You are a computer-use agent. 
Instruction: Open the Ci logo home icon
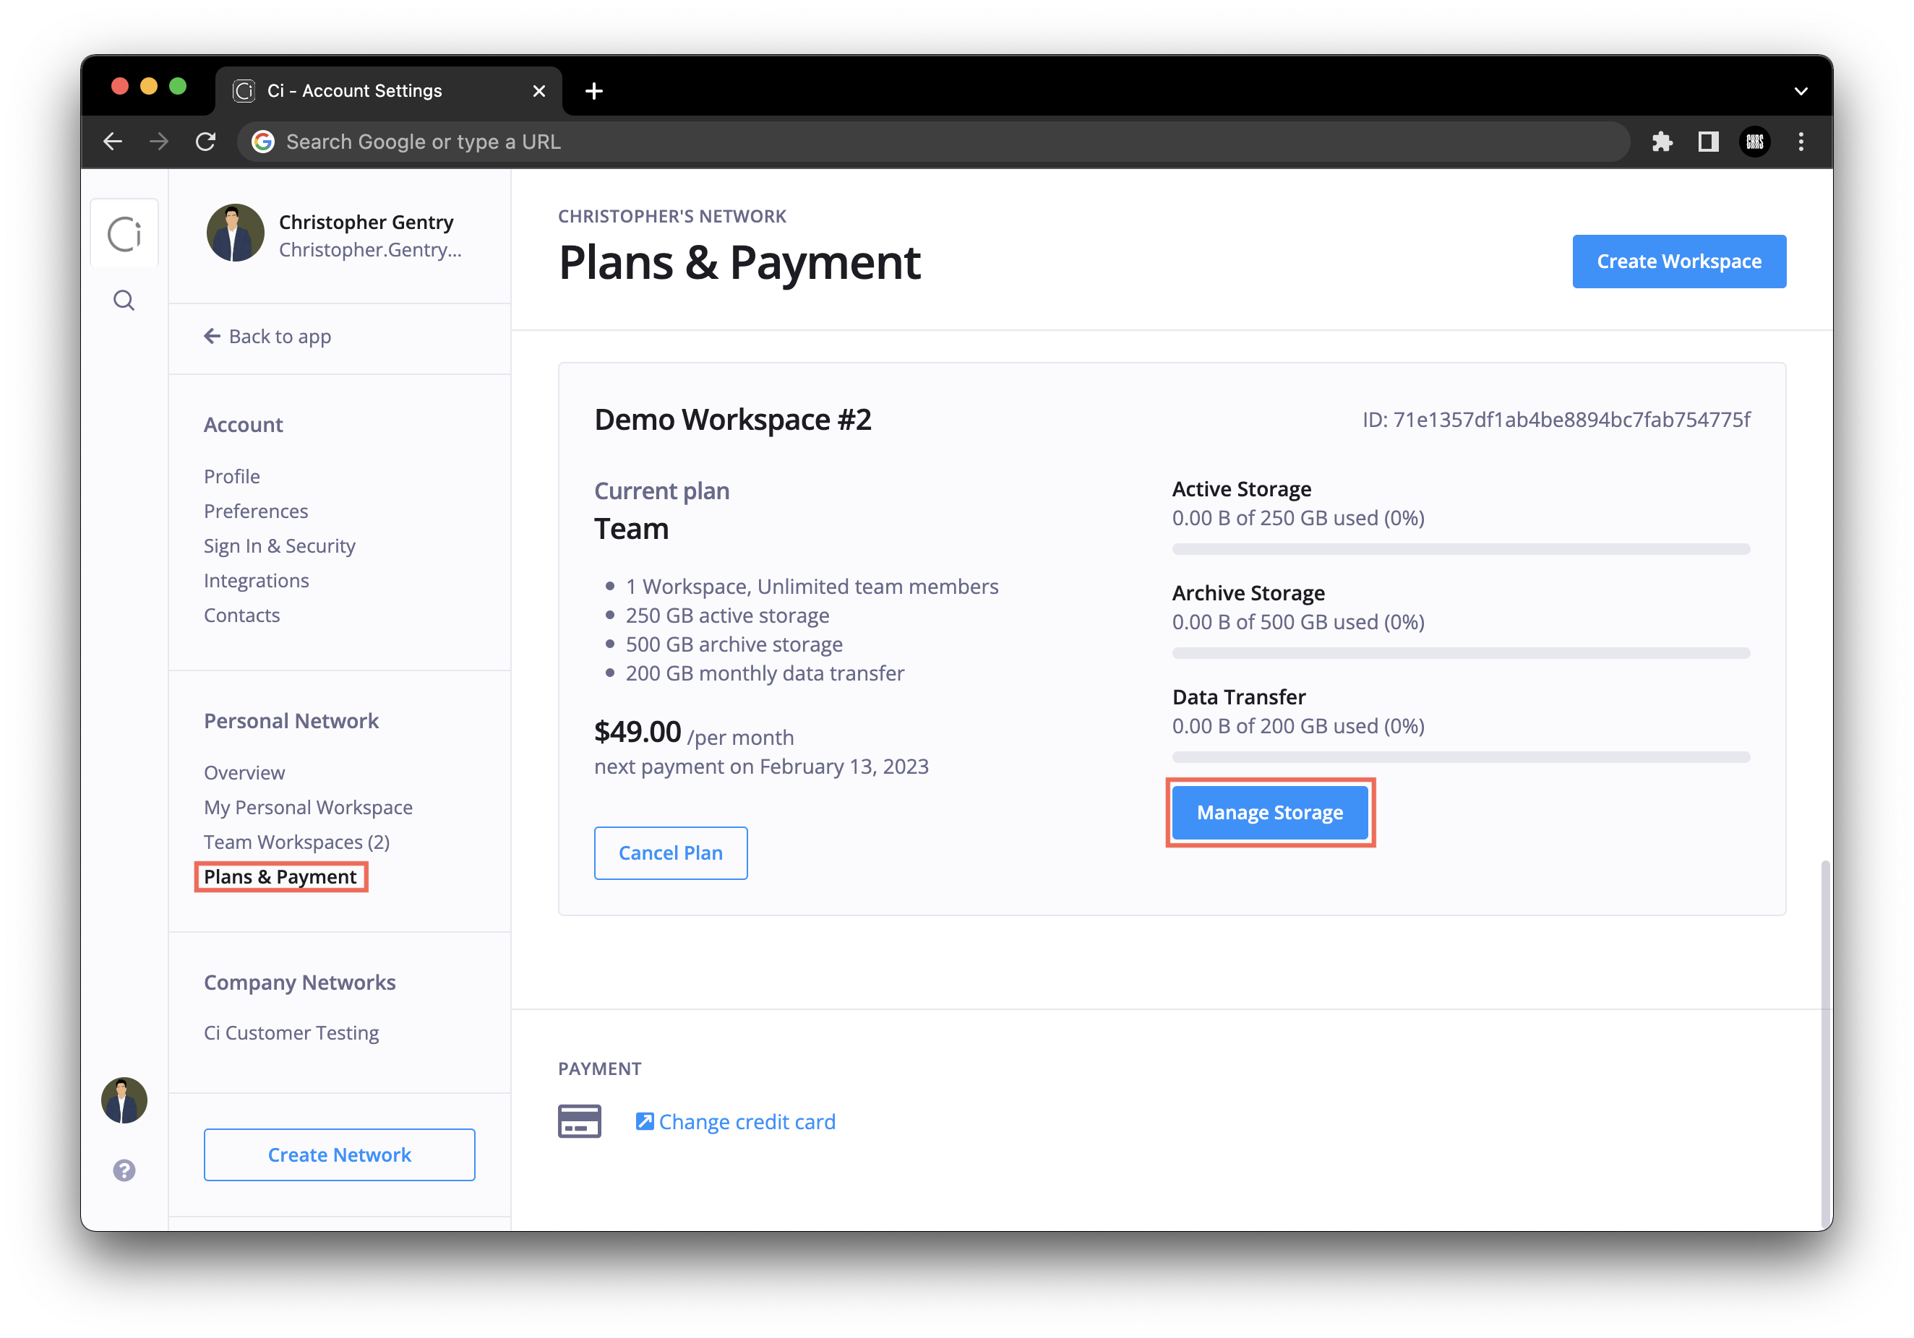click(124, 233)
